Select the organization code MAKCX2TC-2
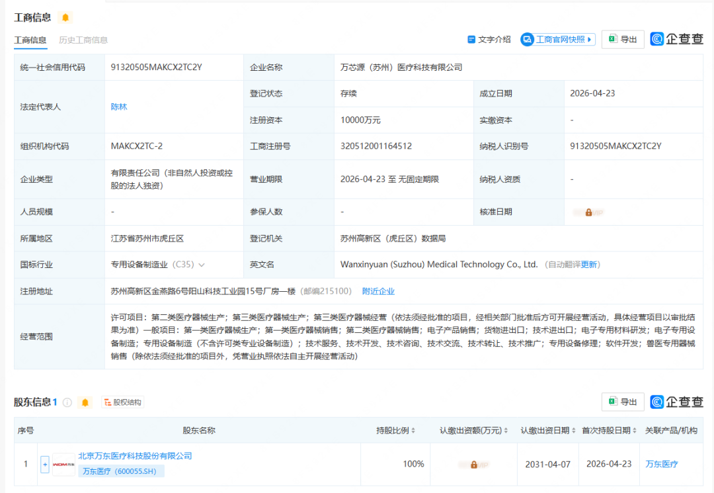This screenshot has width=714, height=493. (137, 146)
